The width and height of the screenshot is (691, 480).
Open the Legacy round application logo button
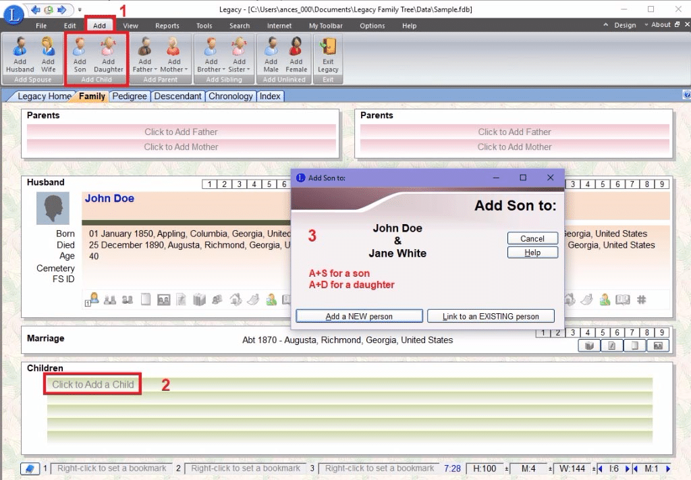pyautogui.click(x=13, y=15)
